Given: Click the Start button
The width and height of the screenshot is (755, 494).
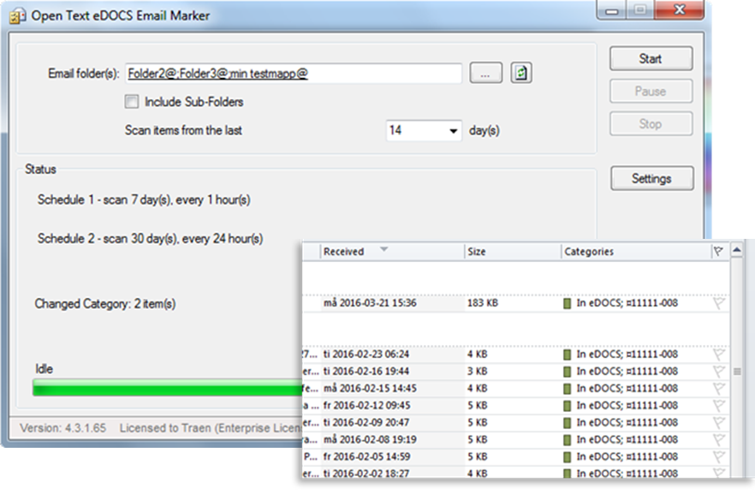Looking at the screenshot, I should click(651, 59).
